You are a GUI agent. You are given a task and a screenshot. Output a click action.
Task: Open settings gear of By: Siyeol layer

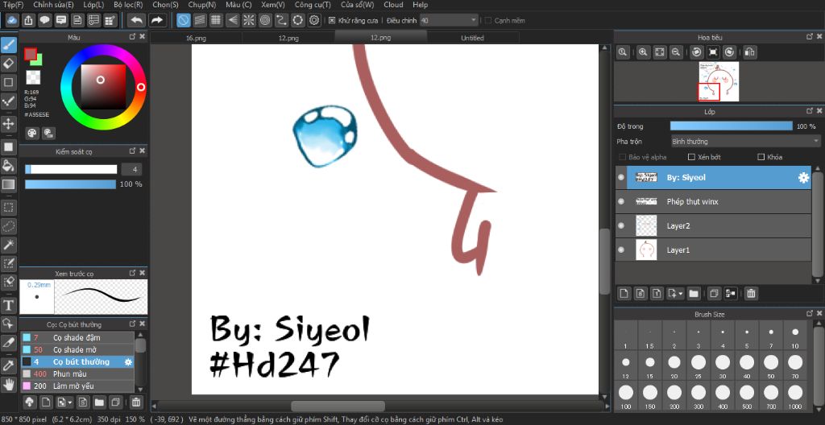pos(803,178)
